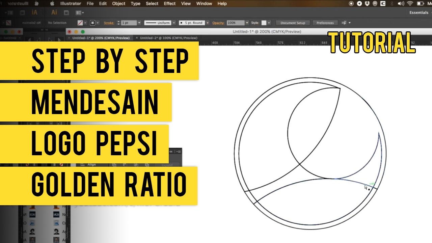Viewport: 432px width, 243px height.
Task: Click the 648 mark on the ruler
Action: (x=324, y=43)
